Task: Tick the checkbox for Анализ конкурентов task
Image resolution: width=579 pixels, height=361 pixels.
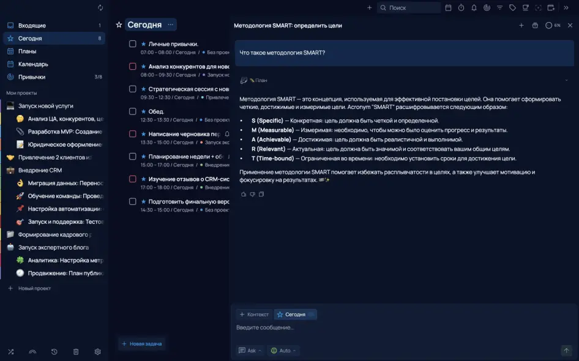Action: pyautogui.click(x=133, y=66)
